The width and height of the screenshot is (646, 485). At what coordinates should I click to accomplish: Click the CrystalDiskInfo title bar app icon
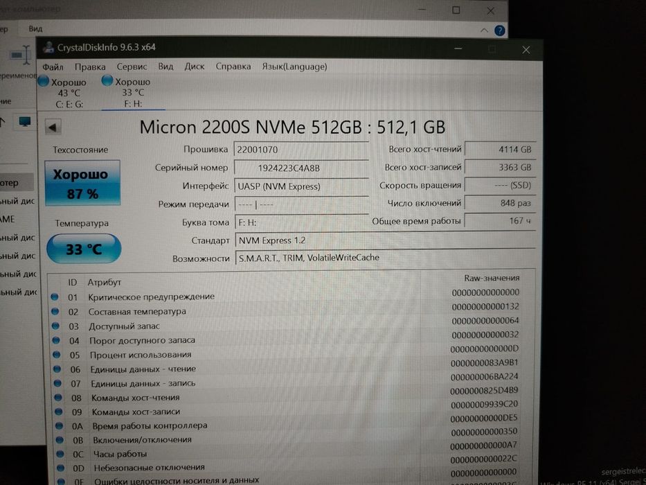[x=48, y=47]
